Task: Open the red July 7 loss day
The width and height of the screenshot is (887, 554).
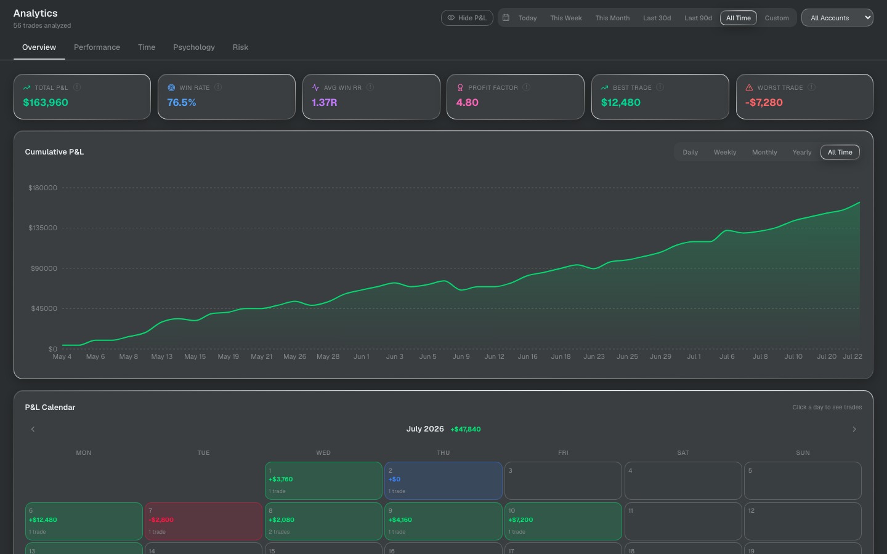Action: click(x=203, y=521)
